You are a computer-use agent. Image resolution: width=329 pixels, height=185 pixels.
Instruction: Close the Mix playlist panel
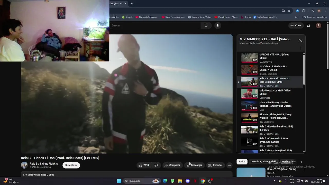point(301,41)
